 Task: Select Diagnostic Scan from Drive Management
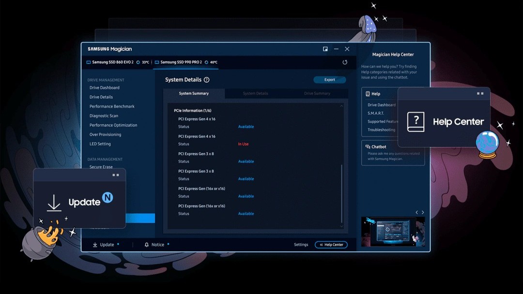point(104,116)
